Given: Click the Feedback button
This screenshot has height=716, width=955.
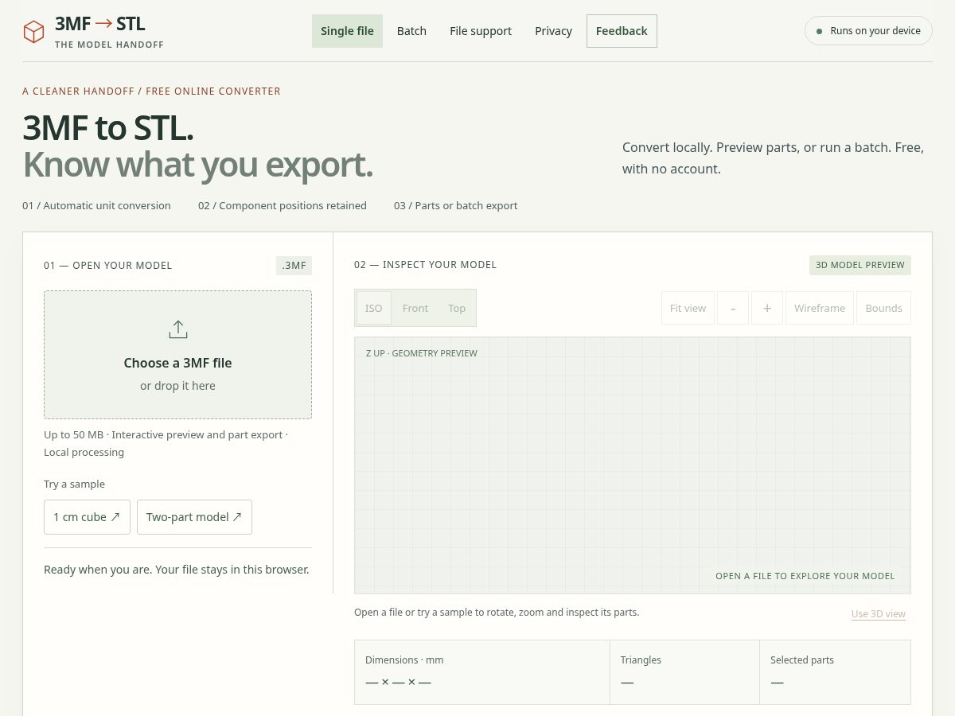Looking at the screenshot, I should click(622, 31).
